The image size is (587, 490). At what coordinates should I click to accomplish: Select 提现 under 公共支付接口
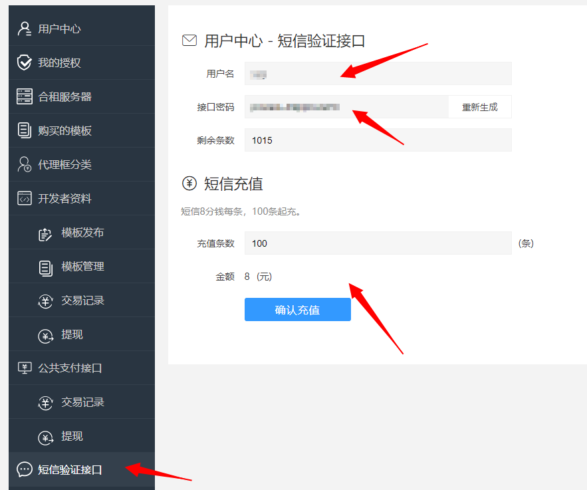(x=72, y=436)
